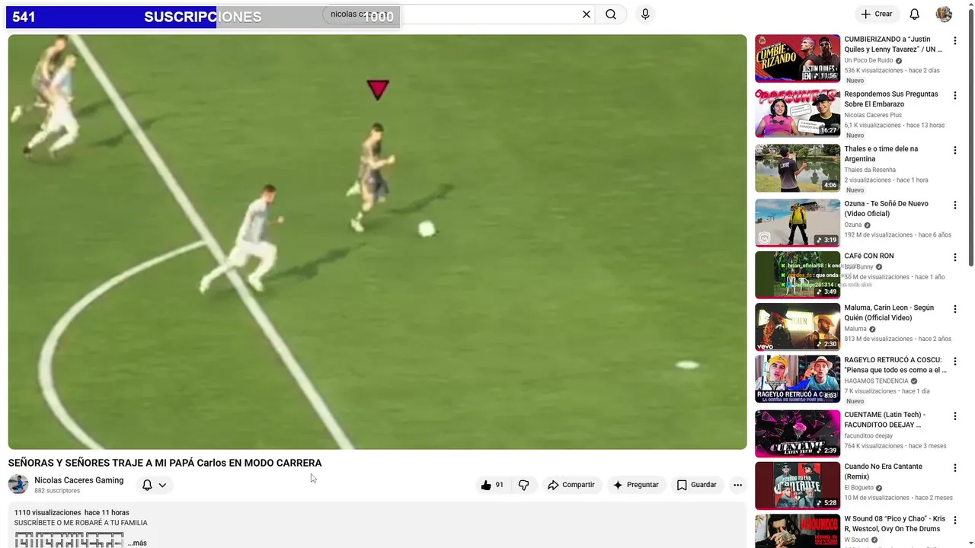
Task: Open CAFé CON RON video thumbnail
Action: click(x=798, y=275)
